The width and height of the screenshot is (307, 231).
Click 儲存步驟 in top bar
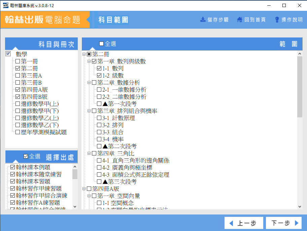(214, 20)
